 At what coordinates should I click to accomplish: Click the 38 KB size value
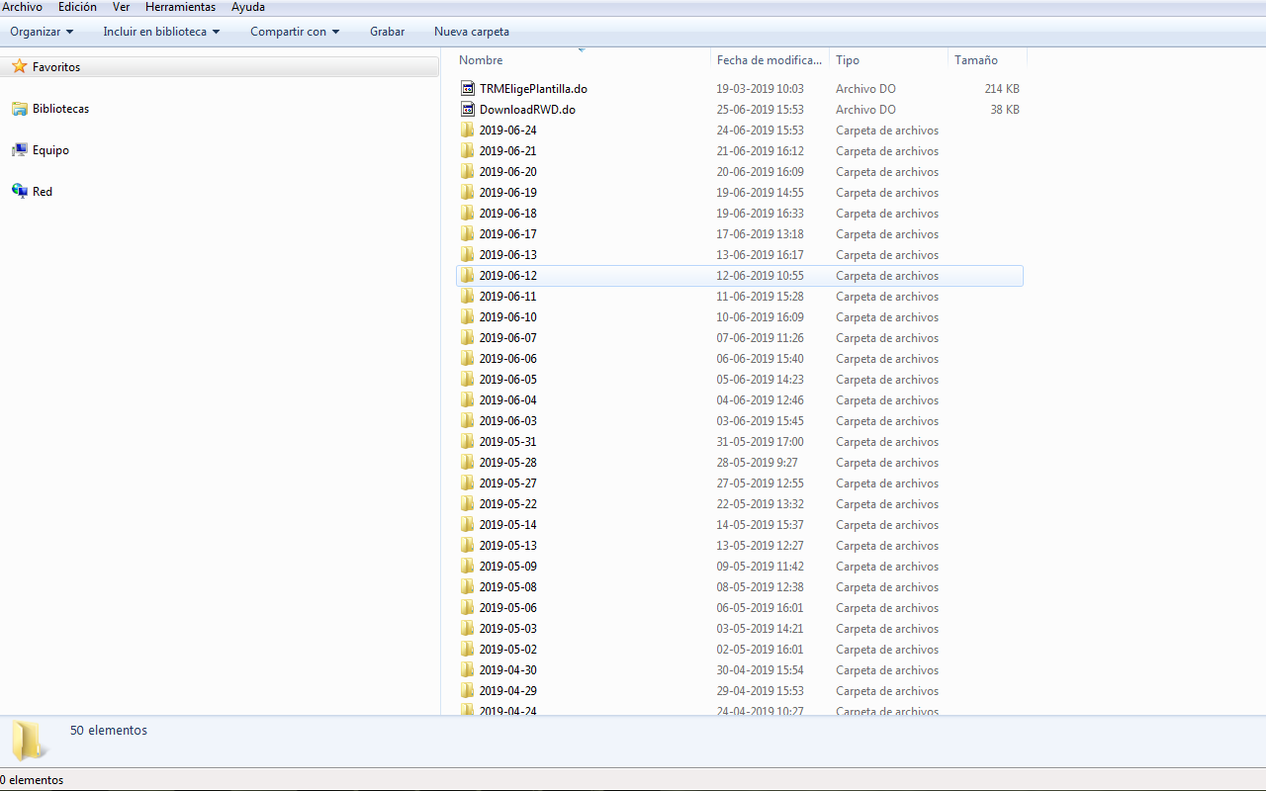click(1005, 110)
